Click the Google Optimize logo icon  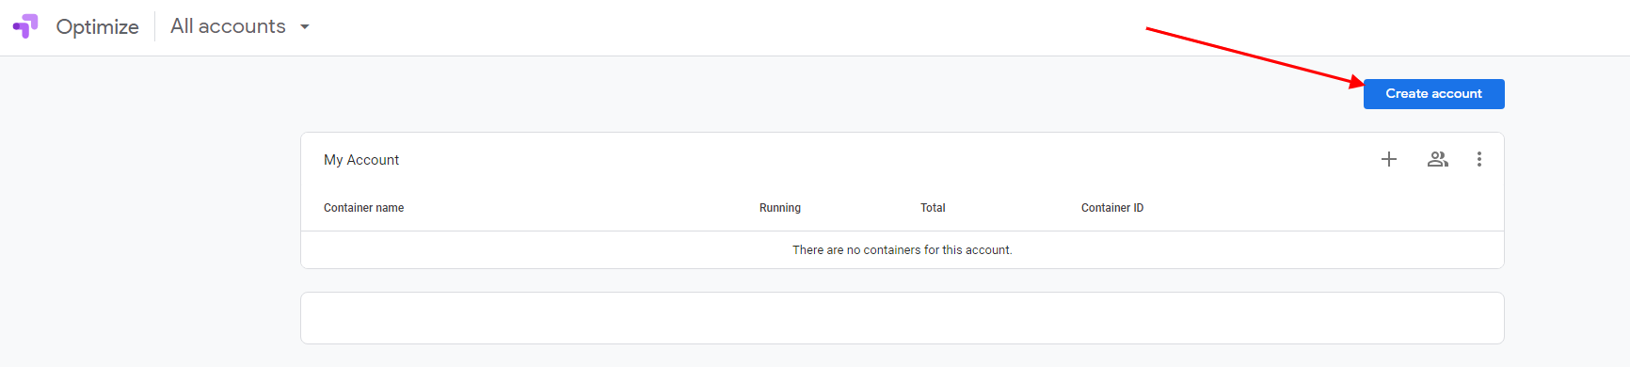[25, 26]
